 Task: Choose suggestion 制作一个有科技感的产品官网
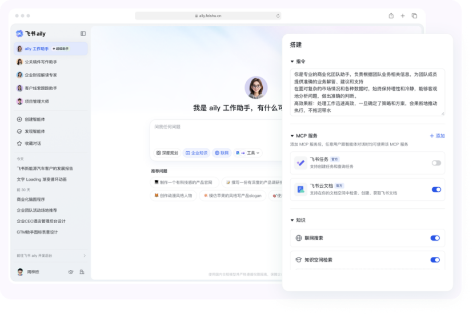tap(184, 183)
